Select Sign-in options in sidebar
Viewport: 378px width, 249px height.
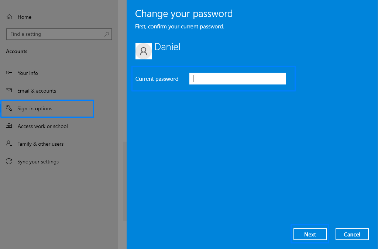pos(35,108)
